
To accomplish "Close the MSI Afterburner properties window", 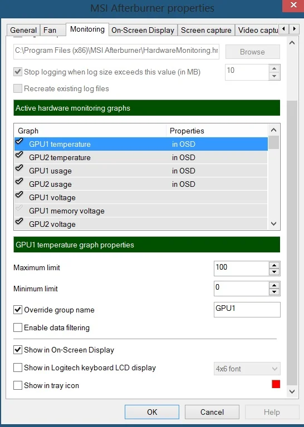I will pos(293,5).
